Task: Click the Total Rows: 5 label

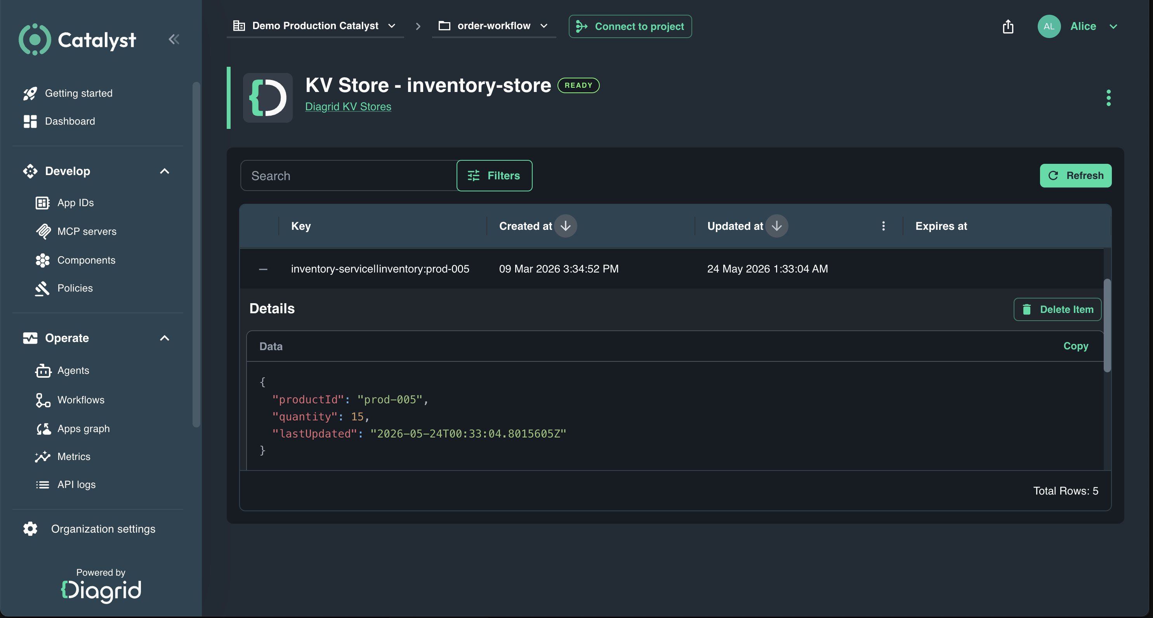Action: pyautogui.click(x=1065, y=491)
